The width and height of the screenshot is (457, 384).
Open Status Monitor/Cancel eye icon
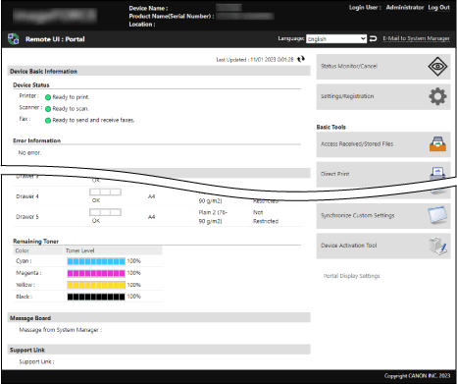437,67
